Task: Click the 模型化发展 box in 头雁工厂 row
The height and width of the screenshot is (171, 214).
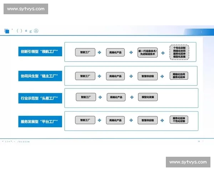Action: coord(148,97)
